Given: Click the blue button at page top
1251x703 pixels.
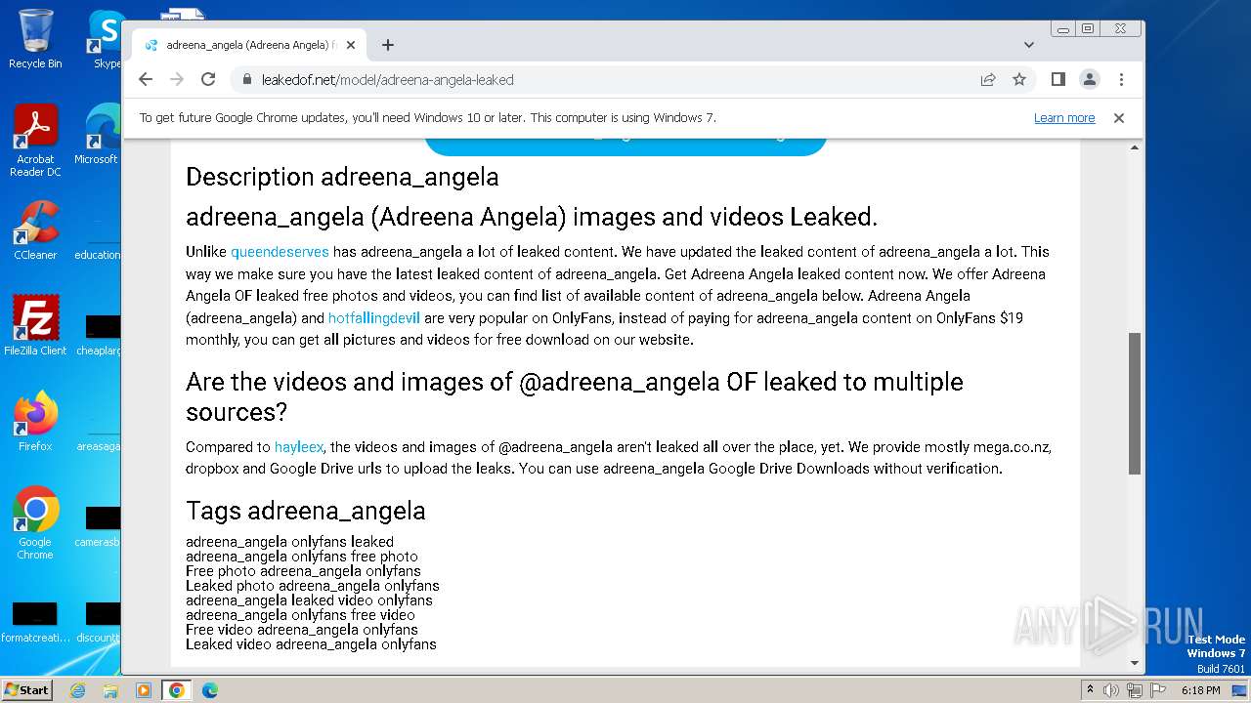Looking at the screenshot, I should click(x=625, y=146).
